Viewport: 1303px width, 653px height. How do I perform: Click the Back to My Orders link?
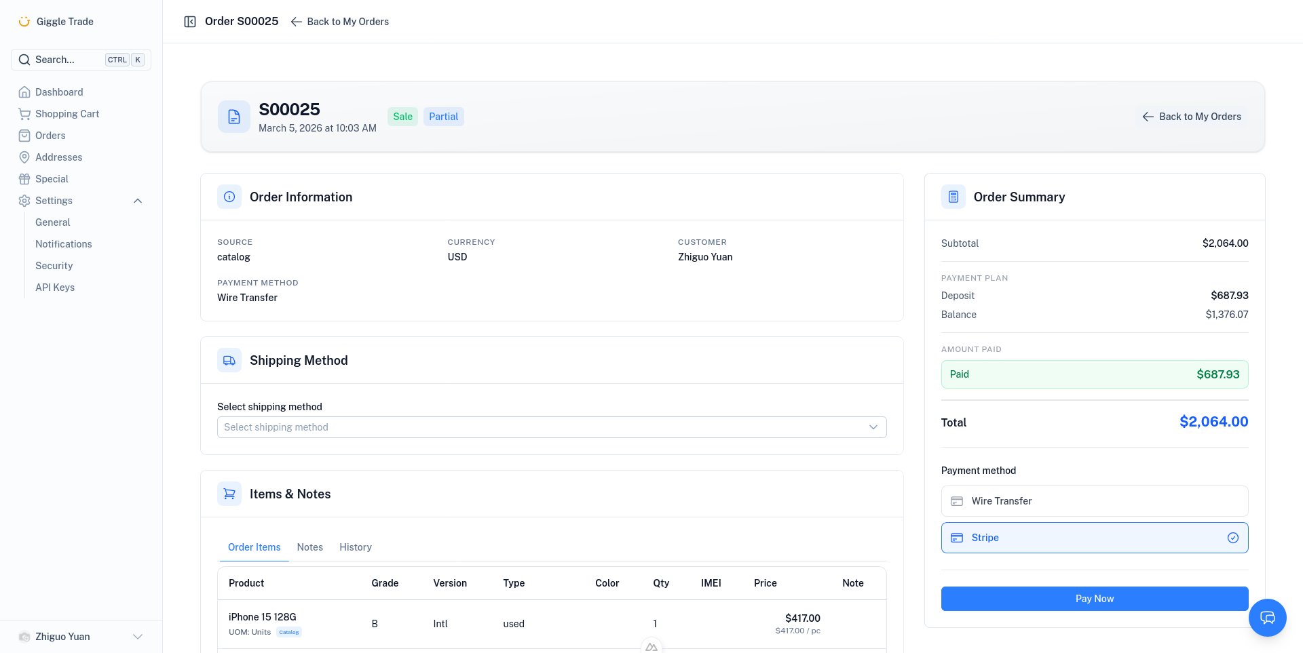click(x=347, y=21)
